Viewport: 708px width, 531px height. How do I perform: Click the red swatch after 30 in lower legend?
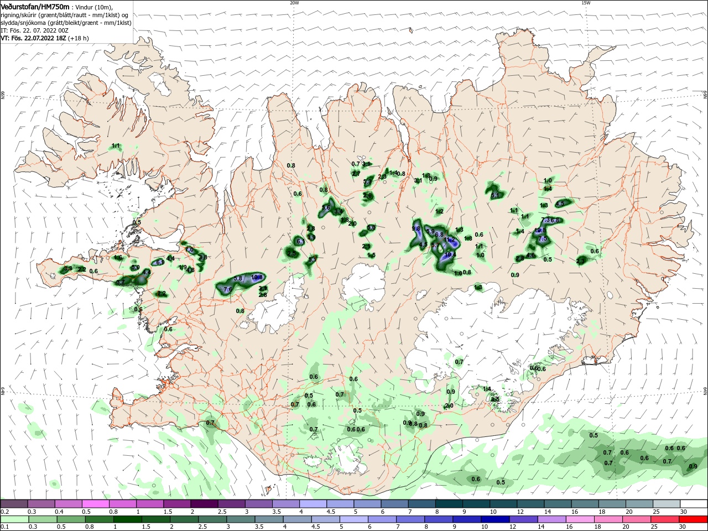693,519
